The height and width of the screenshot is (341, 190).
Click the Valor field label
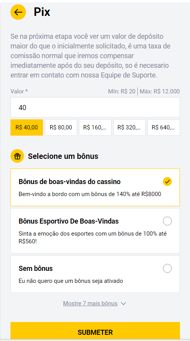(19, 91)
